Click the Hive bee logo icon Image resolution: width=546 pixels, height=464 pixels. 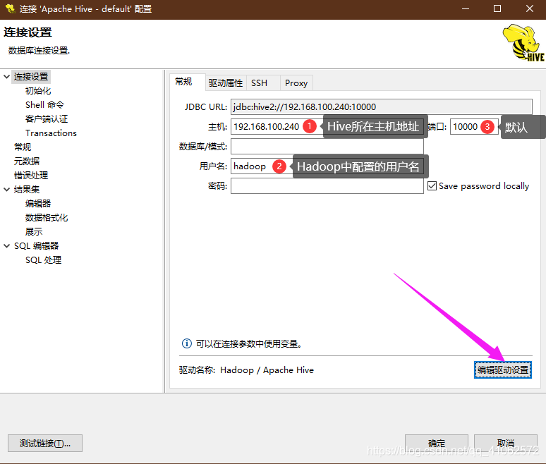pos(523,43)
